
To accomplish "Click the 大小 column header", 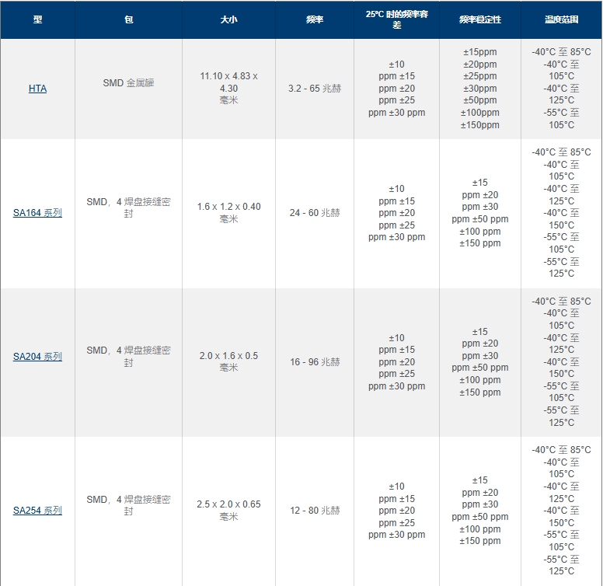I will (x=228, y=19).
